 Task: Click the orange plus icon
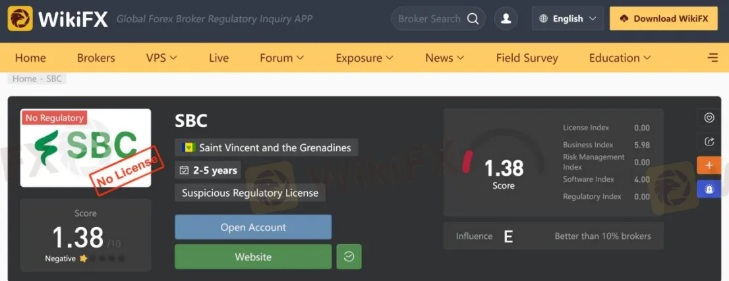click(x=709, y=165)
